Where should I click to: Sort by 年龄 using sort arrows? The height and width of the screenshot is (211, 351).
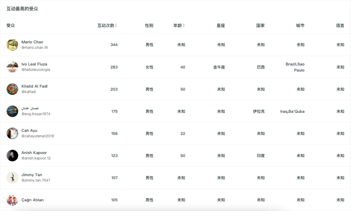click(x=184, y=26)
